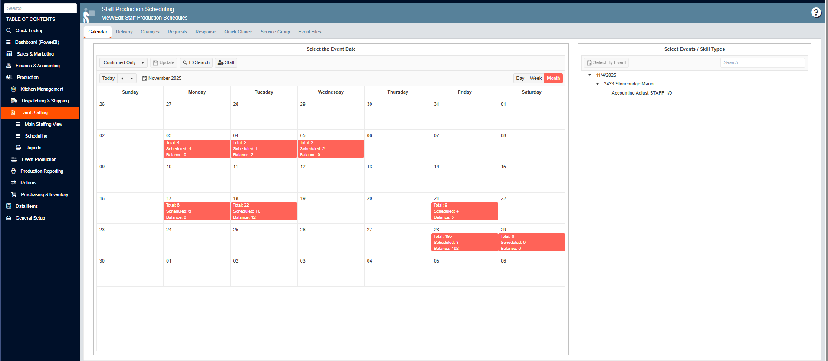Switch the calendar to Day view
This screenshot has width=828, height=361.
(x=520, y=78)
